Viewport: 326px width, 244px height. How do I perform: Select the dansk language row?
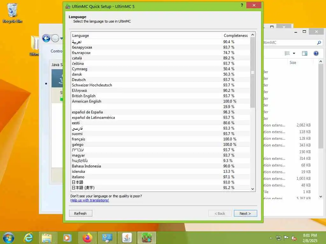(x=160, y=74)
